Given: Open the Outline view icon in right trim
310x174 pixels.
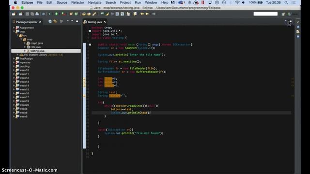Looking at the screenshot, I should 298,27.
